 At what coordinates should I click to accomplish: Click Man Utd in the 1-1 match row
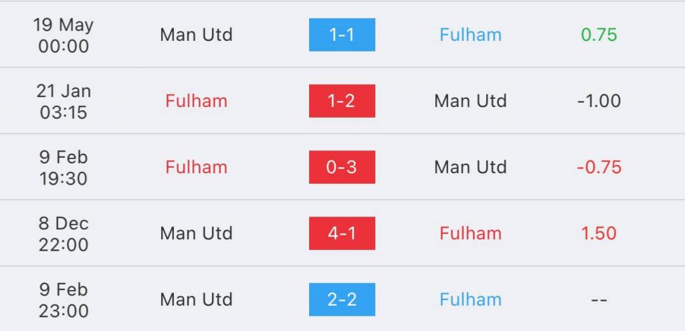(196, 35)
